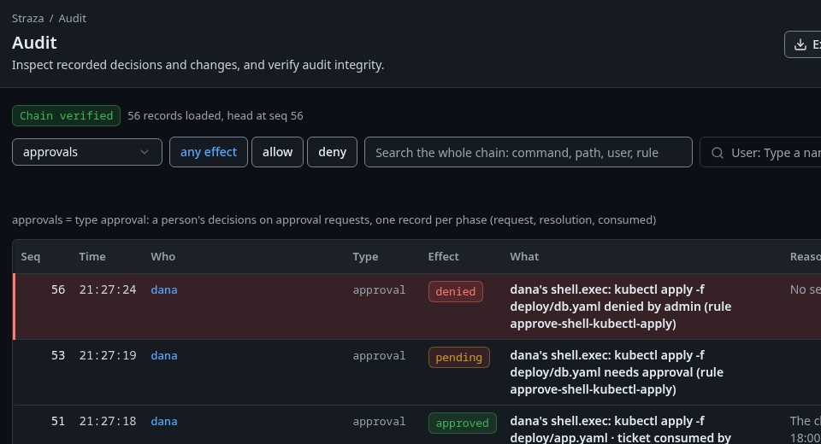
Task: Click the Effect column header
Action: [444, 257]
